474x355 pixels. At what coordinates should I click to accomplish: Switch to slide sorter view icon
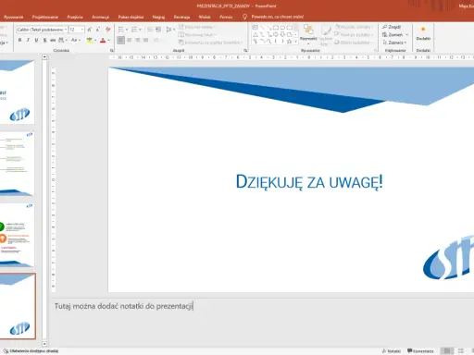461,350
